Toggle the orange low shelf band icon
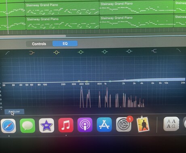The width and height of the screenshot is (186, 153). (32, 53)
